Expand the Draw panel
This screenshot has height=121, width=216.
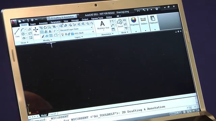(x=25, y=43)
